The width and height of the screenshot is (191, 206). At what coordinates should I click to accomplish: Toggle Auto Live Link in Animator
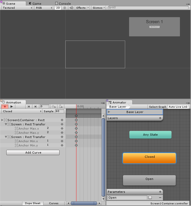(x=178, y=107)
